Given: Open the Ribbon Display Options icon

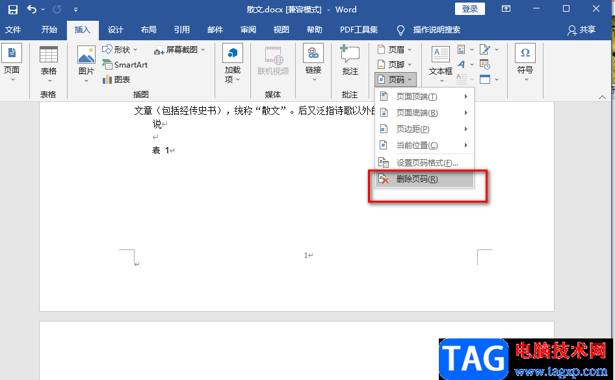Looking at the screenshot, I should (506, 8).
